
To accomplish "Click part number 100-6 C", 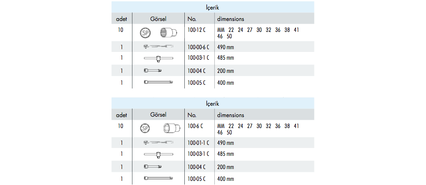I will pos(195,126).
